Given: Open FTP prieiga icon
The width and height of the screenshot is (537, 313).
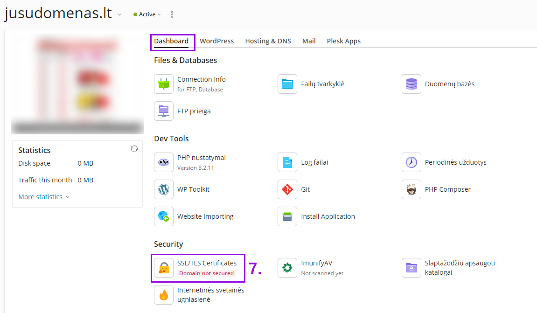Looking at the screenshot, I should 164,111.
